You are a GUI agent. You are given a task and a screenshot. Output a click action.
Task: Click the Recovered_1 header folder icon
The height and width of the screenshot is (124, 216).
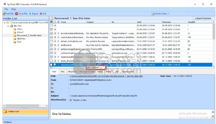[52, 18]
